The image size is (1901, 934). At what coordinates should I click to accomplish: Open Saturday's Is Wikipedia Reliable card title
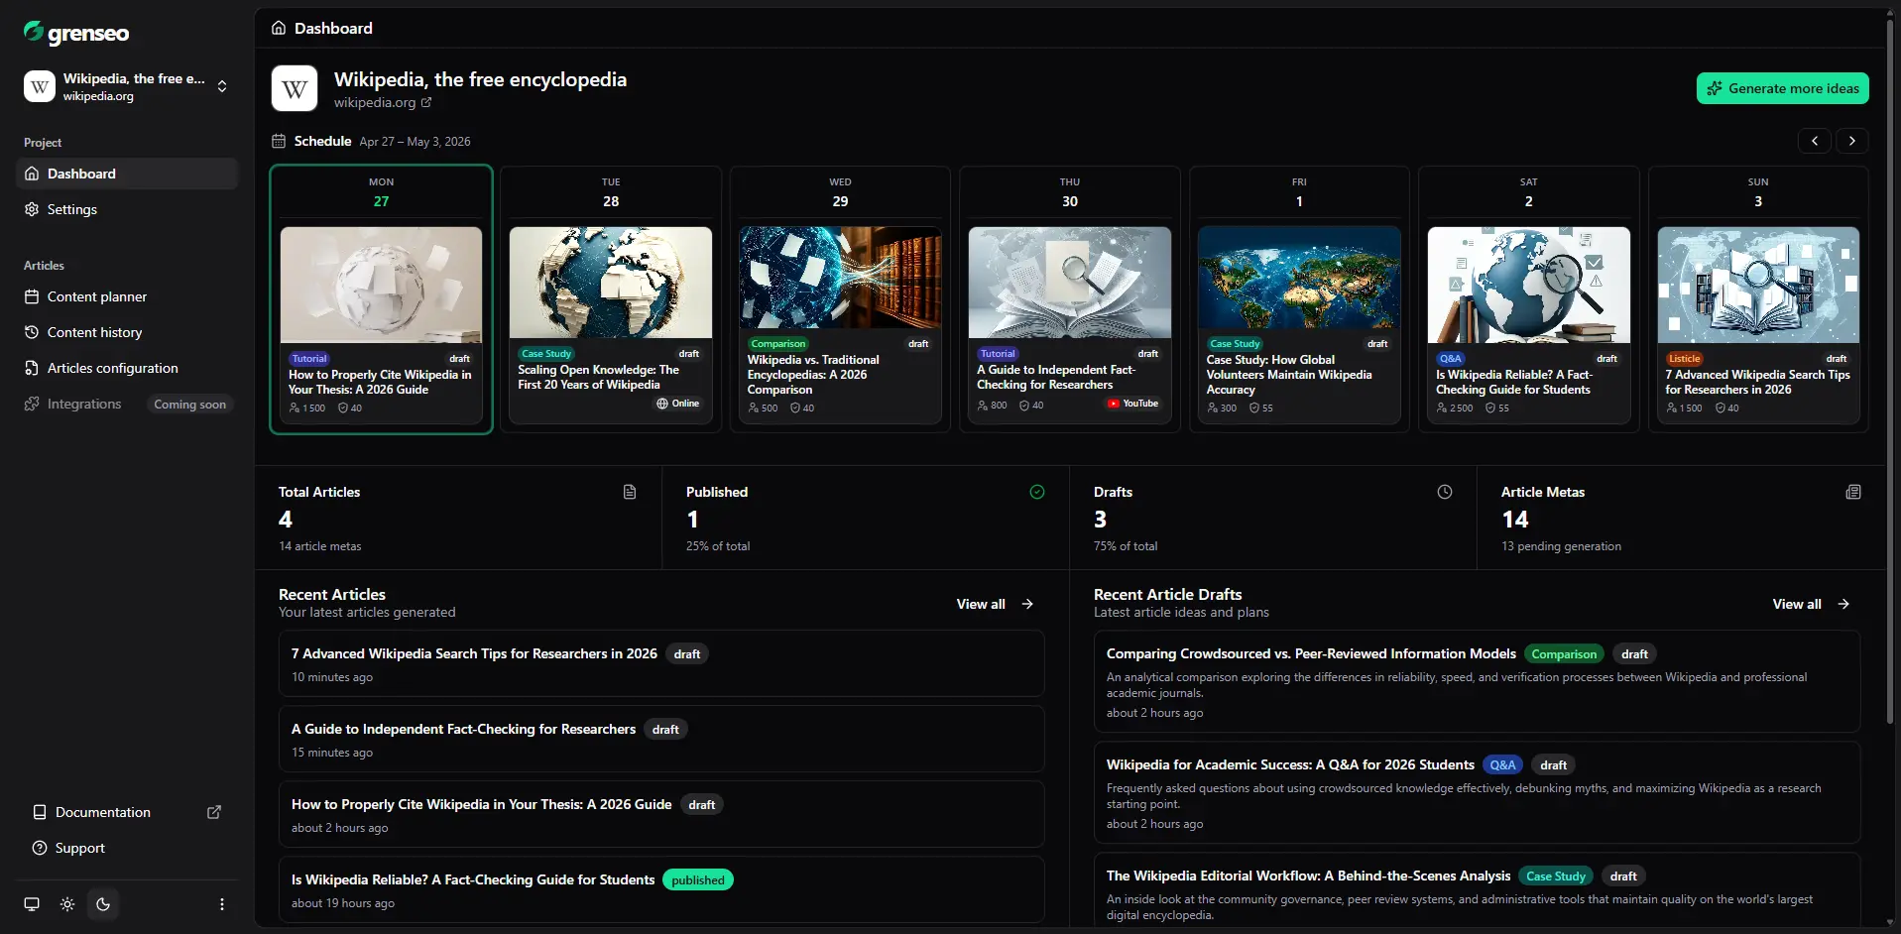(1514, 382)
